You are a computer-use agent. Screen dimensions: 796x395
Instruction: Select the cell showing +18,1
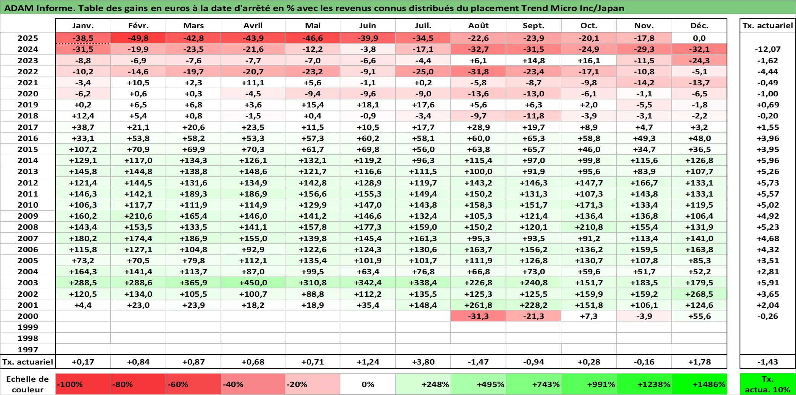[x=368, y=105]
